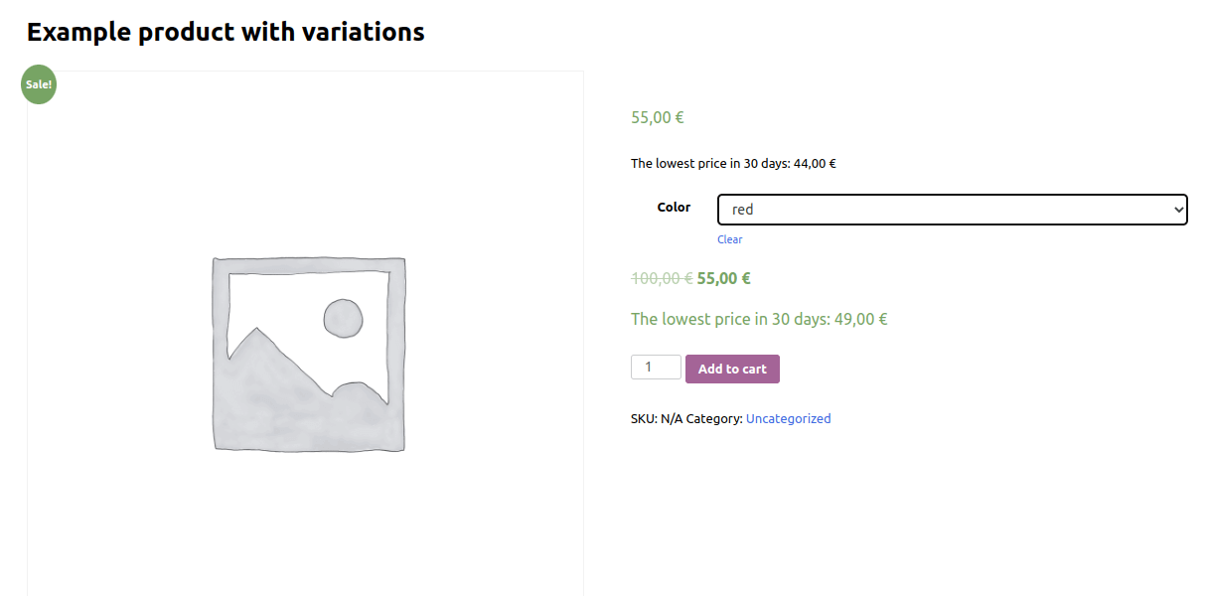Click the Color field label
1209x596 pixels.
coord(674,208)
